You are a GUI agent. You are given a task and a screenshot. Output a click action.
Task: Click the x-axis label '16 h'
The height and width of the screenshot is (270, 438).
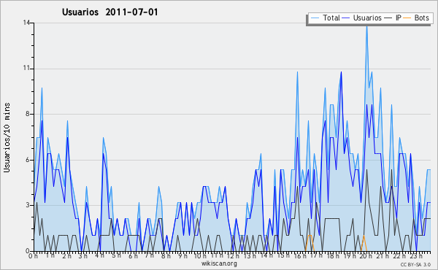click(x=300, y=256)
